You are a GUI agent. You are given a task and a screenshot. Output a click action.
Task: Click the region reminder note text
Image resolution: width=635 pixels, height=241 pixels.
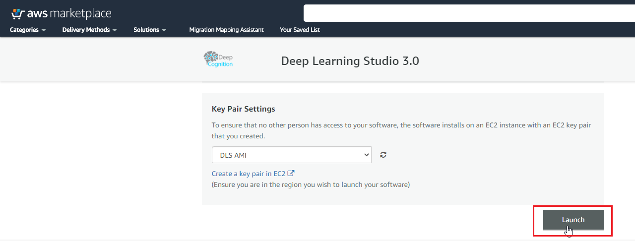coord(311,184)
